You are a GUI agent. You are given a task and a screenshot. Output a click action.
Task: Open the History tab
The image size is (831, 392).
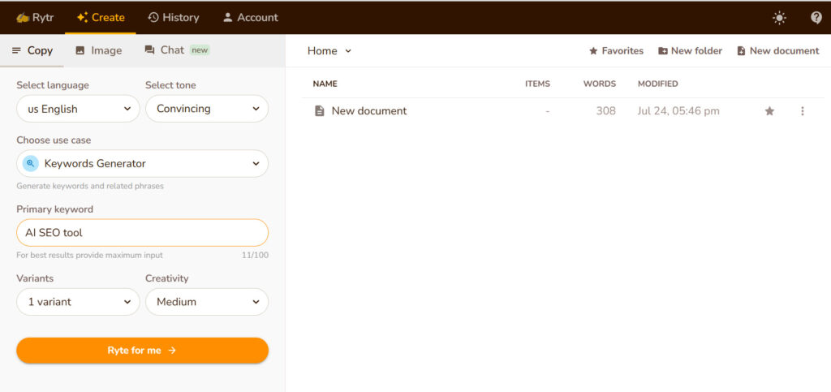pos(174,18)
